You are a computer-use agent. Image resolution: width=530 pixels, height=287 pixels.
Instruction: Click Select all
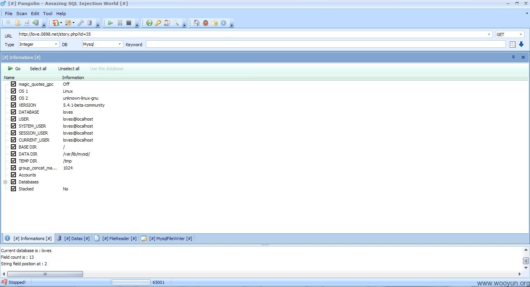tap(38, 69)
